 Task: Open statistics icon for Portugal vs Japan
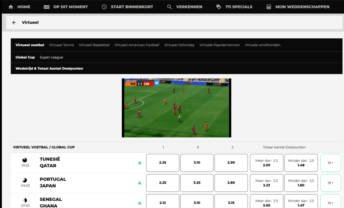pyautogui.click(x=139, y=183)
